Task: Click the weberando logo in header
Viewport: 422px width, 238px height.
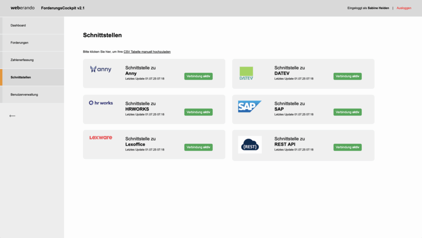Action: coord(22,8)
